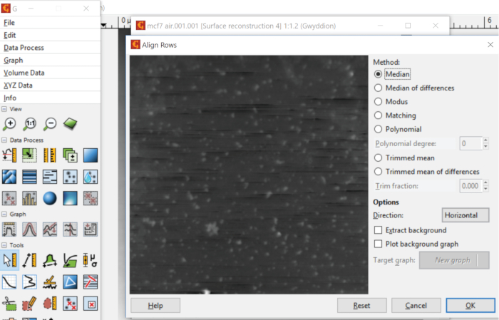The image size is (499, 320).
Task: Click the blue sphere icon in Data Process
Action: (x=50, y=197)
